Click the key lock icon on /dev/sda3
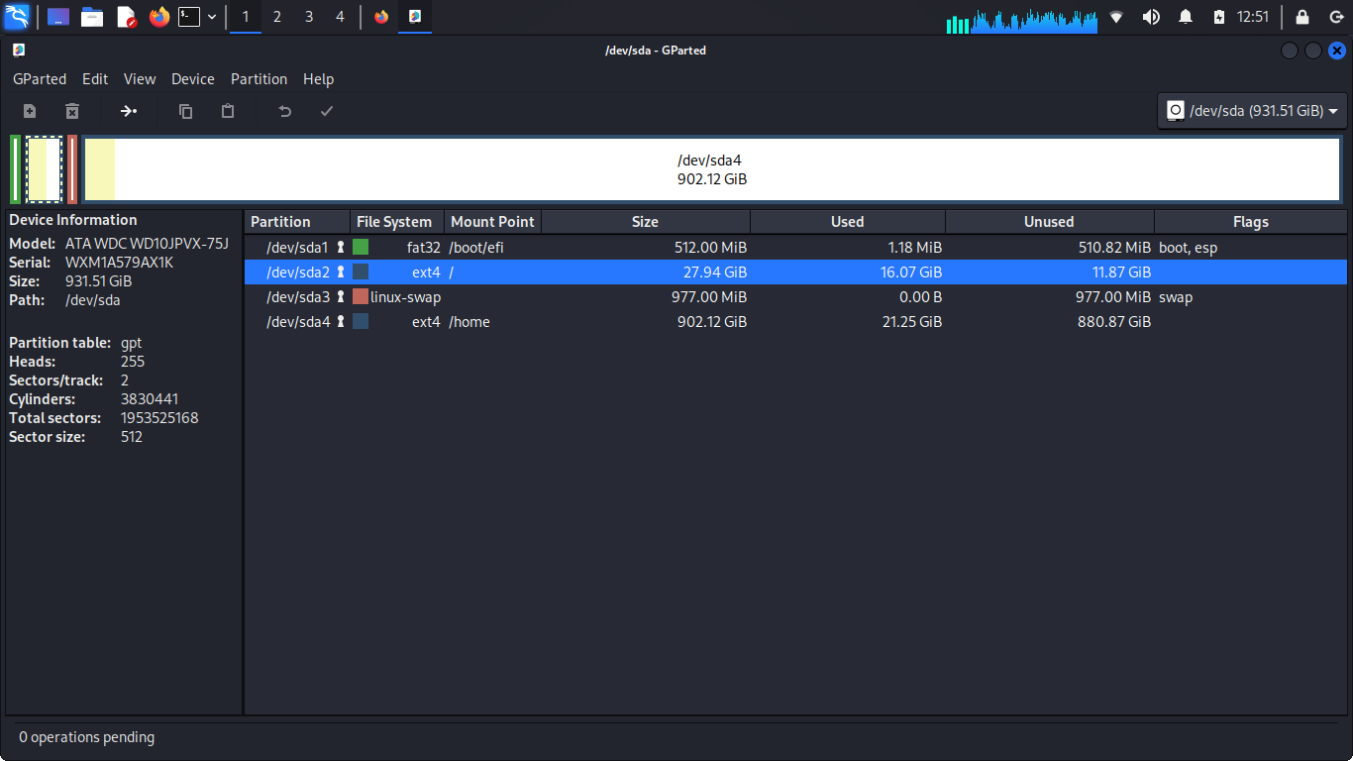The height and width of the screenshot is (761, 1353). click(x=341, y=296)
